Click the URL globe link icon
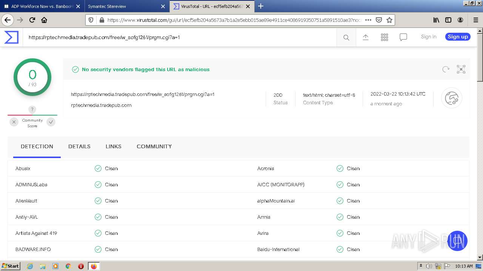This screenshot has height=271, width=483. [x=452, y=98]
